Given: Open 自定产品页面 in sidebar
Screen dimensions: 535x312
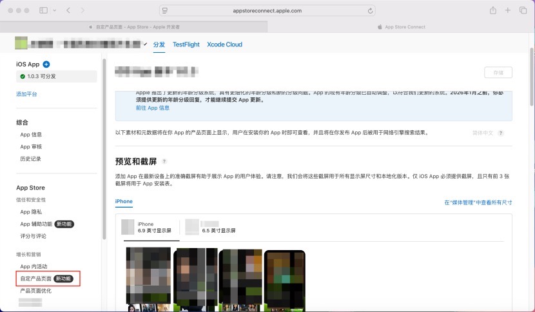Looking at the screenshot, I should click(36, 278).
